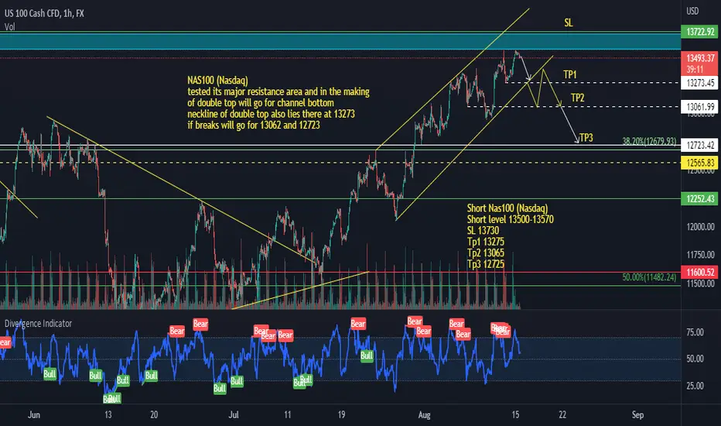Select the 20 date on time axis
Viewport: 721px width, 426px height.
click(154, 415)
